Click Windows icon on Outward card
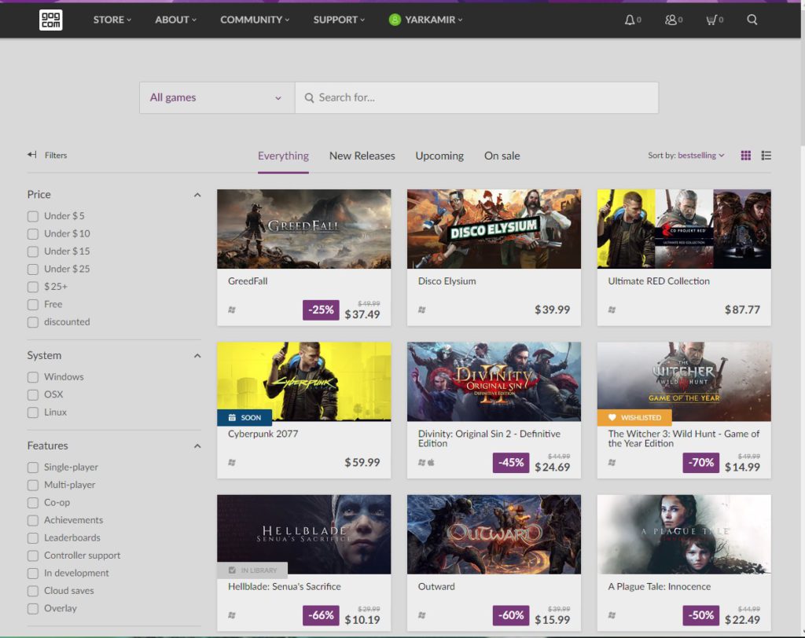The height and width of the screenshot is (638, 805). pyautogui.click(x=422, y=615)
